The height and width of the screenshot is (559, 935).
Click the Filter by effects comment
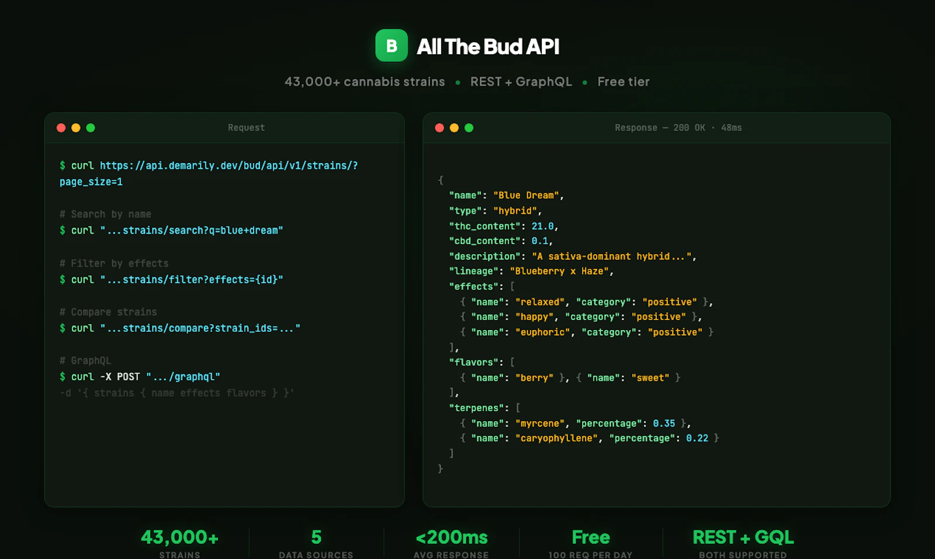[114, 263]
